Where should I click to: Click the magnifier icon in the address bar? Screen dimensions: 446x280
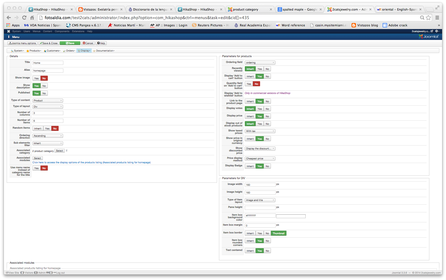tap(422, 18)
